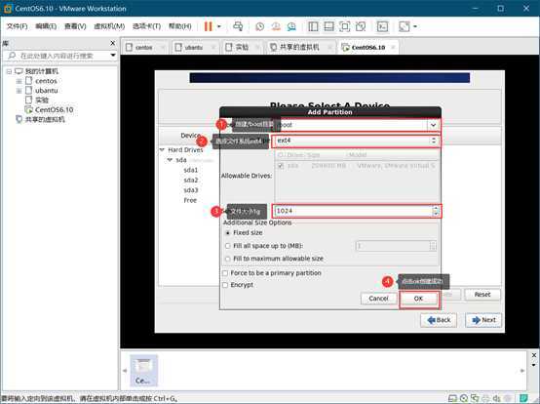540x404 pixels.
Task: Open the dropdown arrow next to the stretch icon
Action: point(415,26)
